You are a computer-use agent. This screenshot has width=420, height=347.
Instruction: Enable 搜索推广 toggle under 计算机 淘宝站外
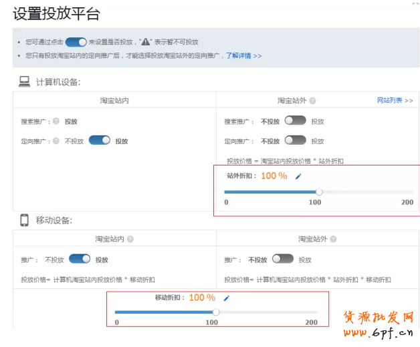pyautogui.click(x=295, y=121)
